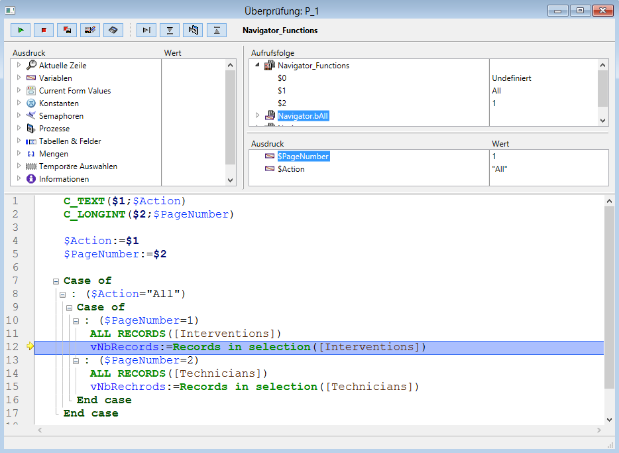Click the green No Trace continue button
This screenshot has height=453, width=619.
click(22, 30)
